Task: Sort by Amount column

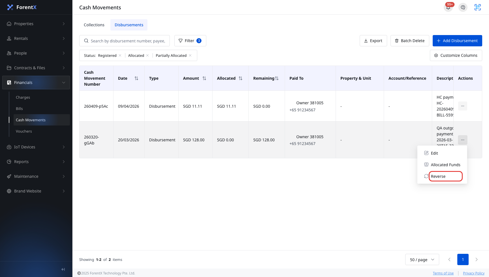Action: coord(204,78)
